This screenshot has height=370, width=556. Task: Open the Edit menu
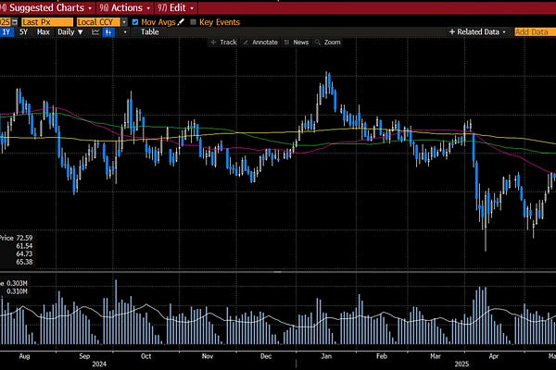176,7
